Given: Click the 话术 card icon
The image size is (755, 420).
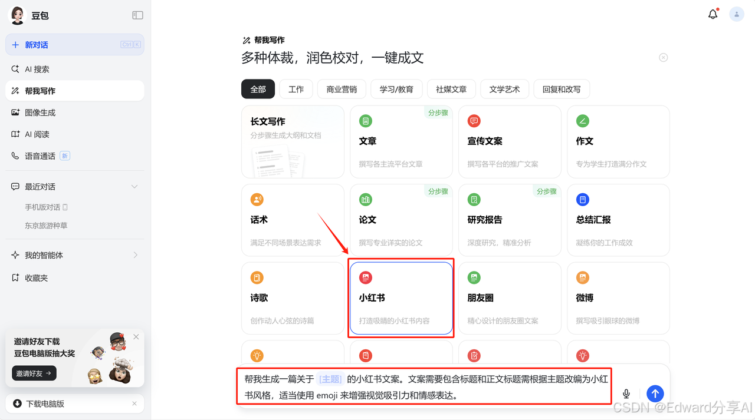Looking at the screenshot, I should click(257, 199).
